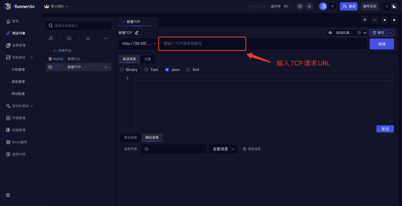Click the import download icon
402x206 pixels.
(88, 38)
